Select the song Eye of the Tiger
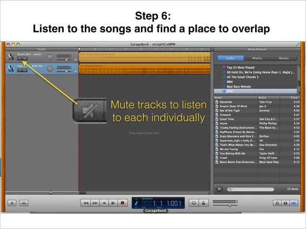 click(257, 110)
